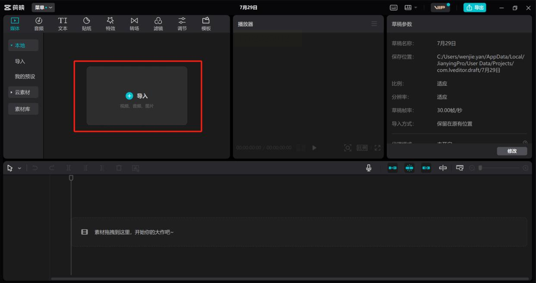Toggle clip linkage button in timeline toolbar
This screenshot has width=536, height=283.
(x=426, y=168)
